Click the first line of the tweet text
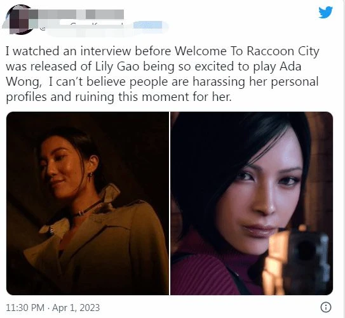Image resolution: width=345 pixels, height=318 pixels. pyautogui.click(x=163, y=51)
